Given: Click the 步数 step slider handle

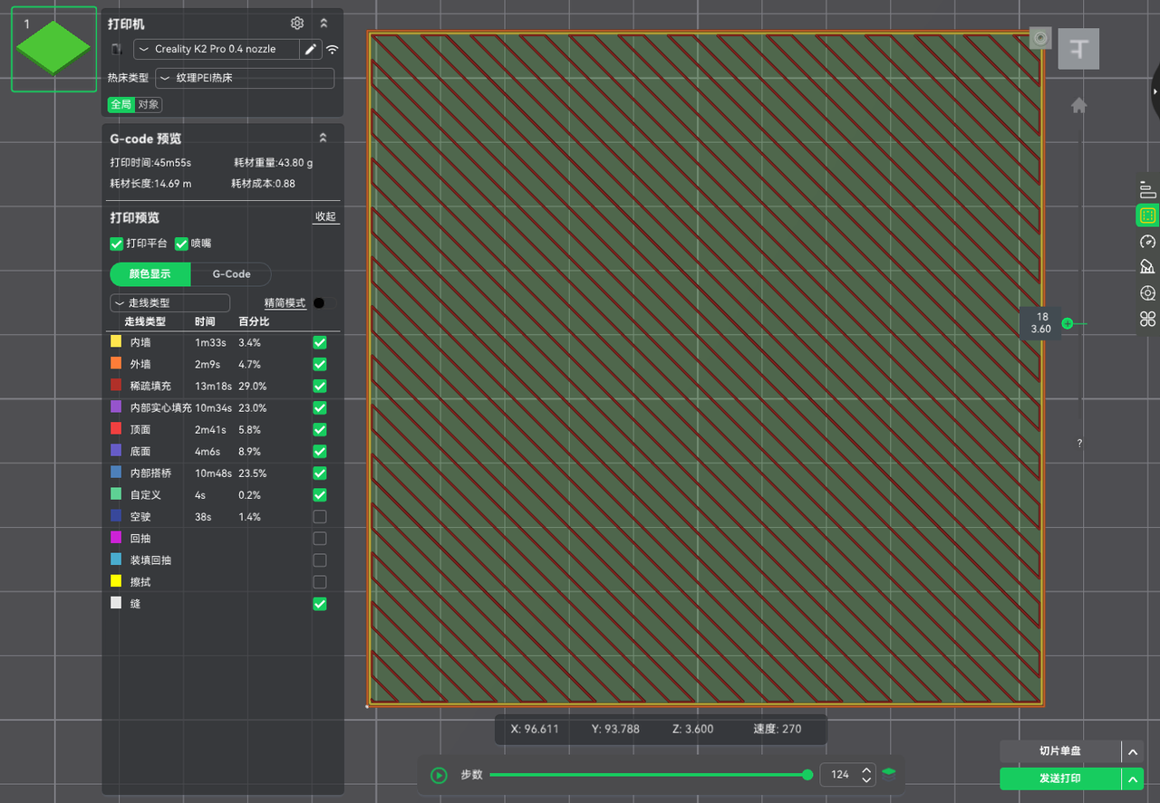Looking at the screenshot, I should pyautogui.click(x=807, y=774).
